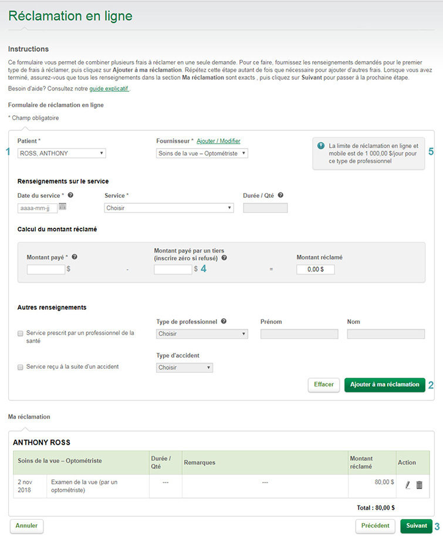Open the Fournisseur dropdown
This screenshot has width=443, height=546.
click(202, 153)
